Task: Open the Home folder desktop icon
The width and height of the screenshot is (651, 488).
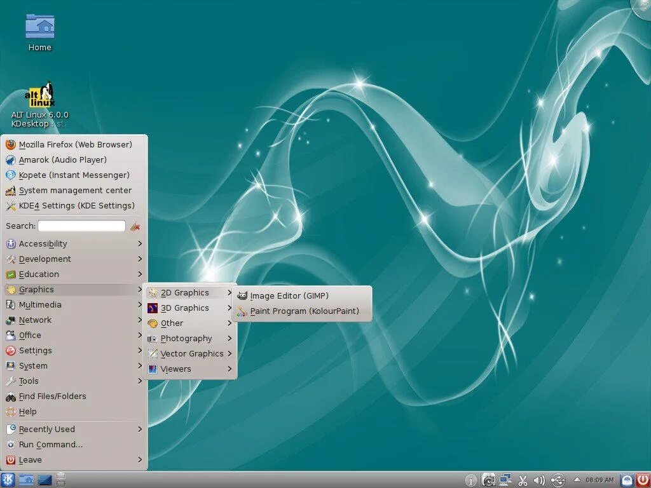Action: click(39, 32)
